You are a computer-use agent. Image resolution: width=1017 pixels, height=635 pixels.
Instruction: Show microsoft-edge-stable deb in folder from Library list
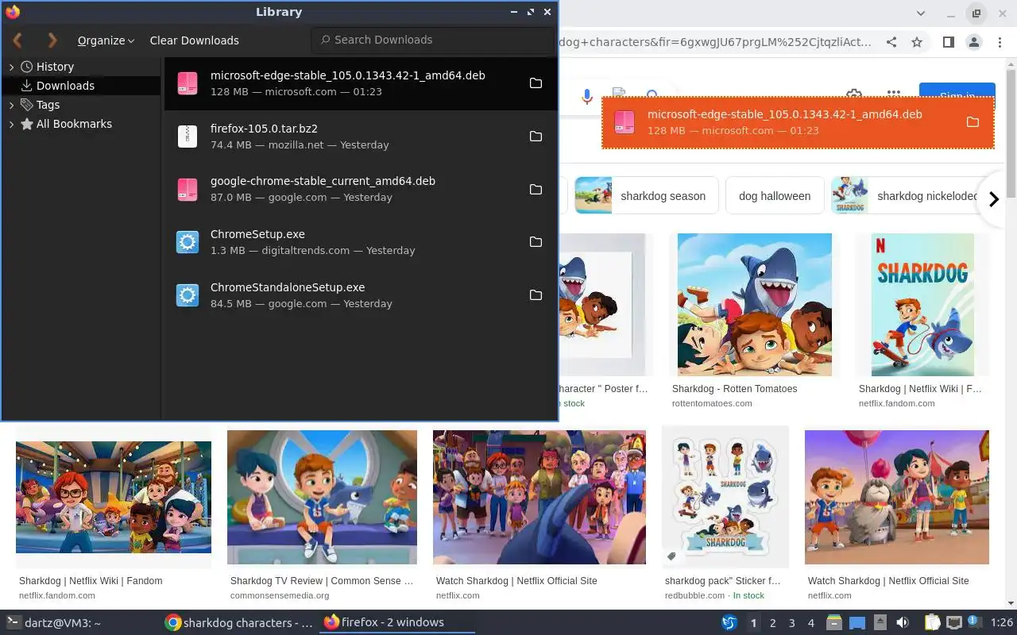click(x=536, y=83)
